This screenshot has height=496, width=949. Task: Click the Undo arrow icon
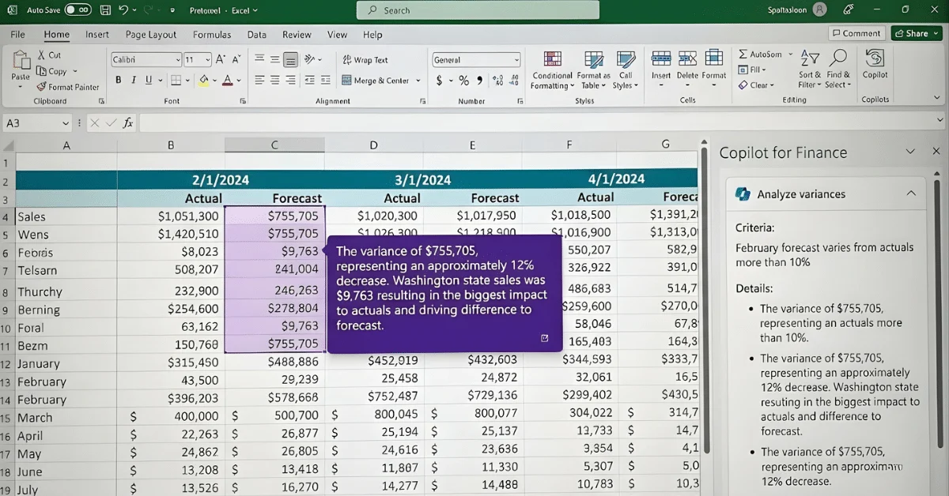pos(123,10)
